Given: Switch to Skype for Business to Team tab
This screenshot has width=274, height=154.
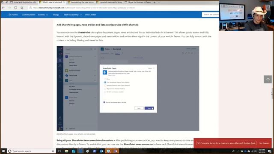Looking at the screenshot, I should pos(138,2).
